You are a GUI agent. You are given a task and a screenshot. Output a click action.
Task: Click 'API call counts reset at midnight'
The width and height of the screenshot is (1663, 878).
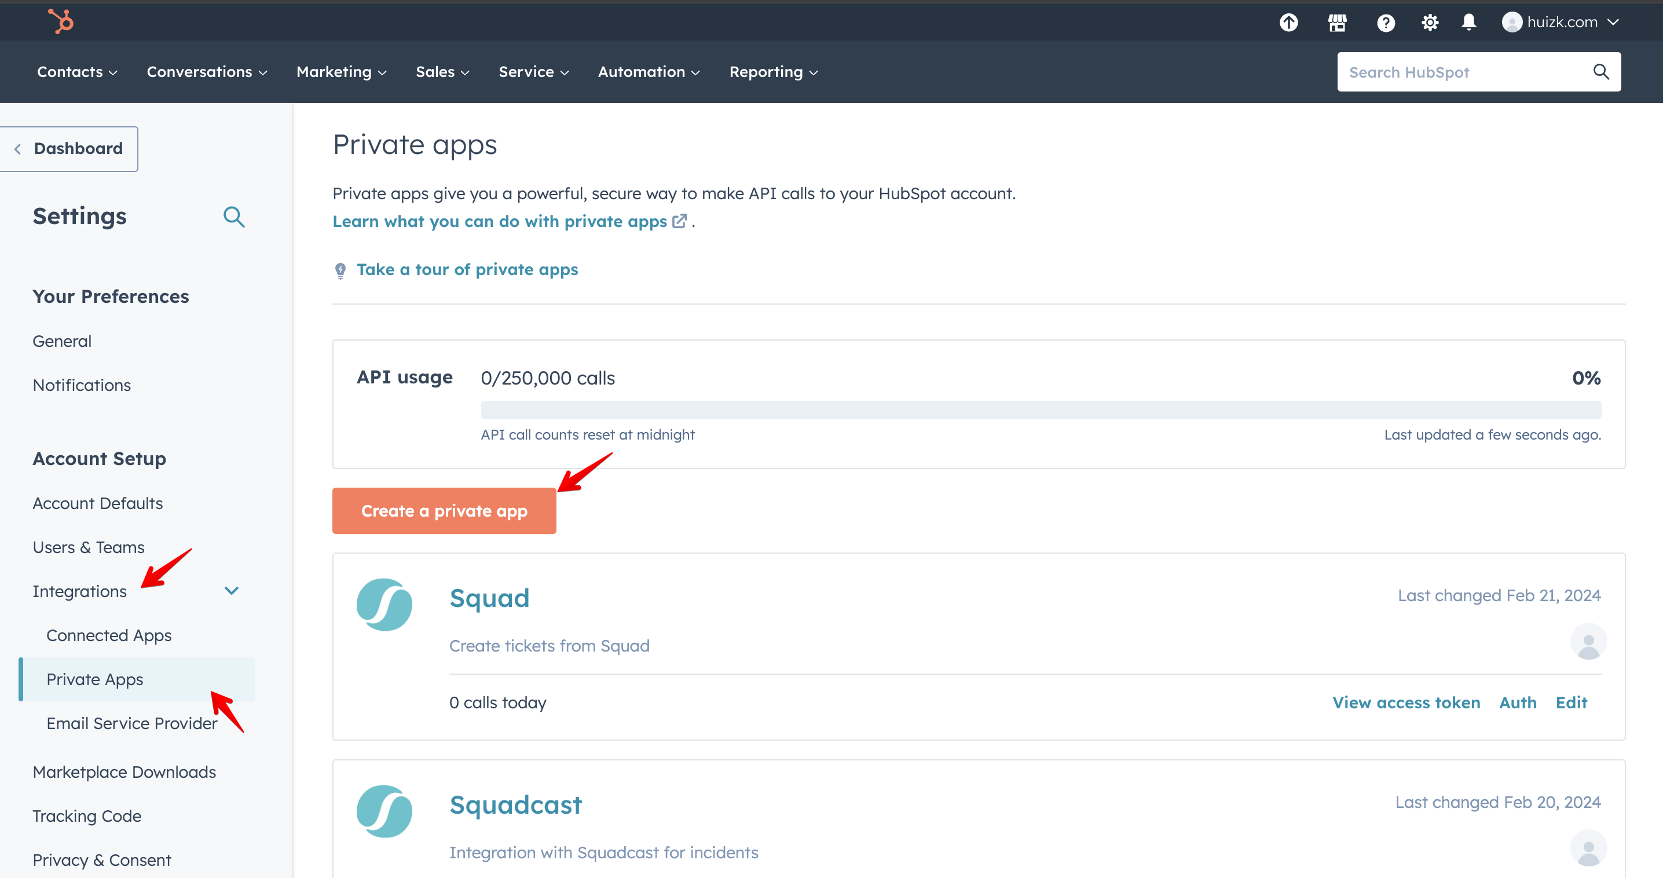tap(588, 434)
